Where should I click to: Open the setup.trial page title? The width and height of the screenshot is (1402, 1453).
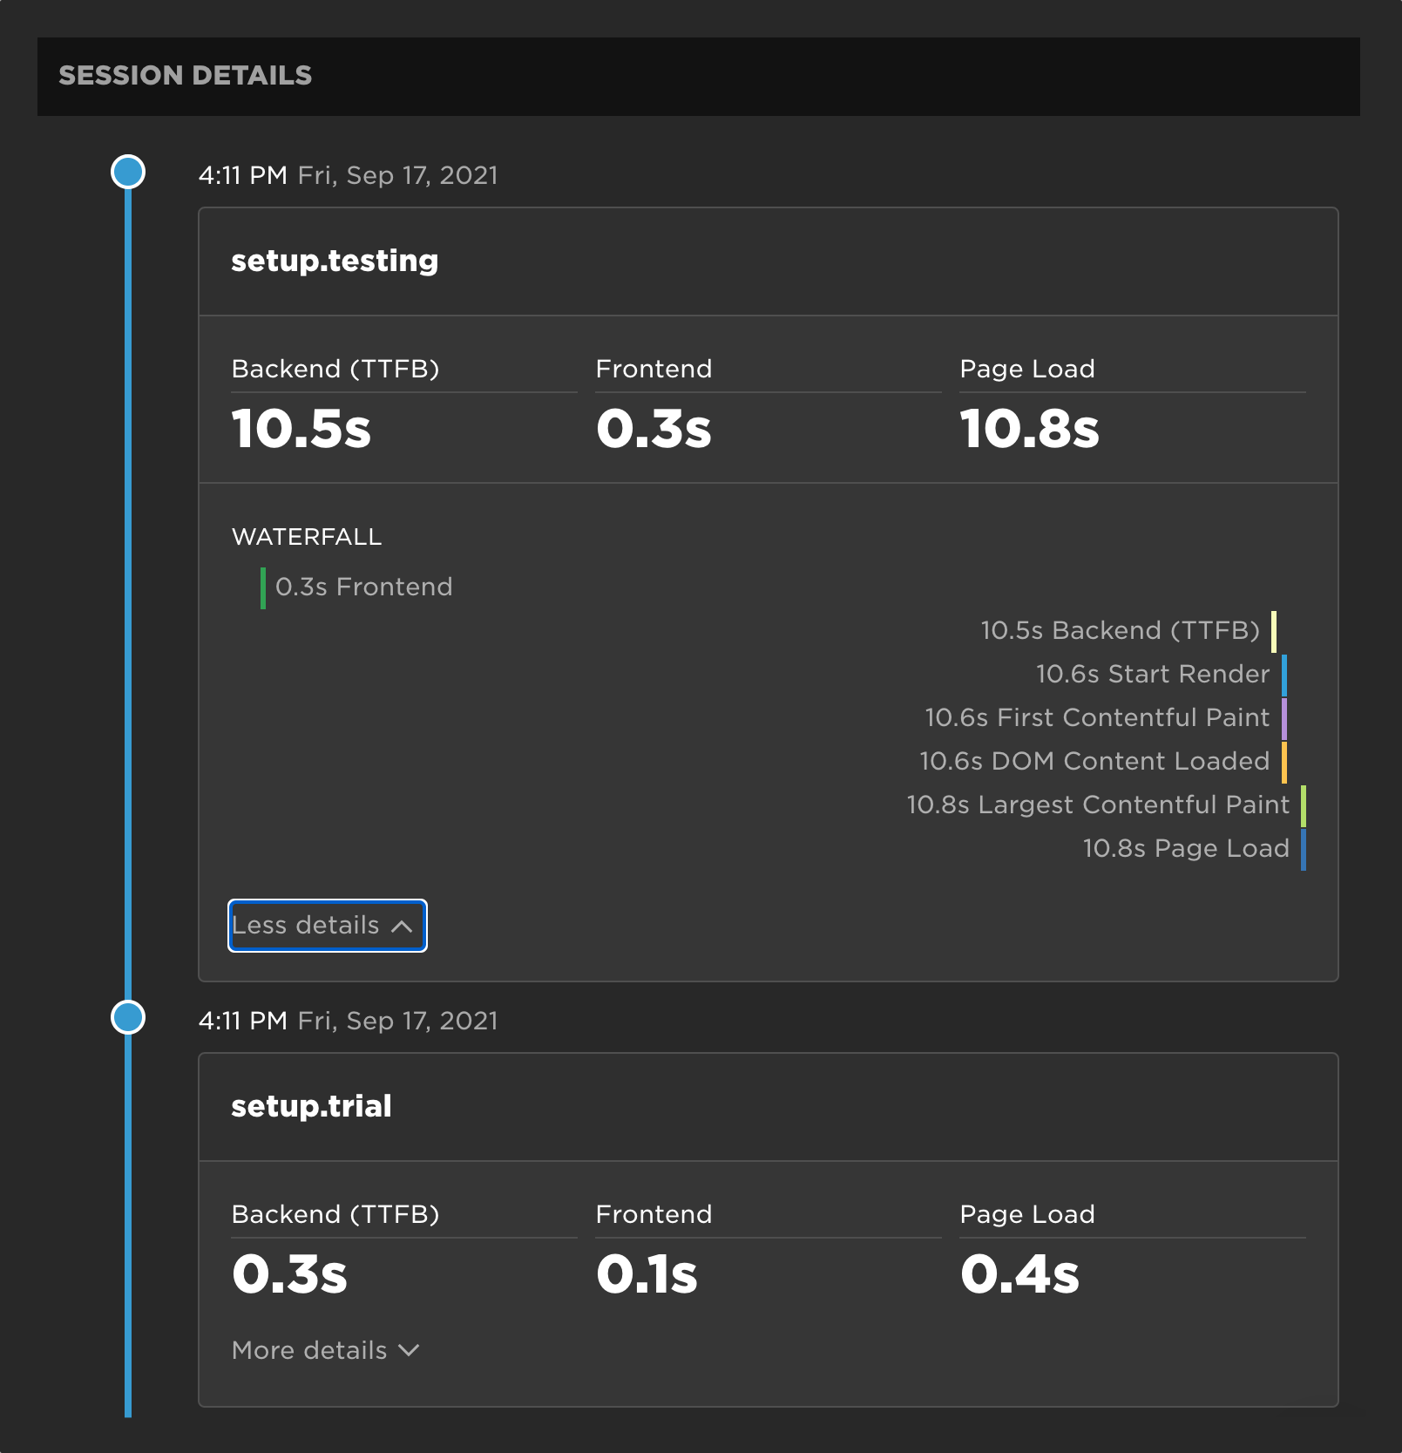click(x=311, y=1106)
